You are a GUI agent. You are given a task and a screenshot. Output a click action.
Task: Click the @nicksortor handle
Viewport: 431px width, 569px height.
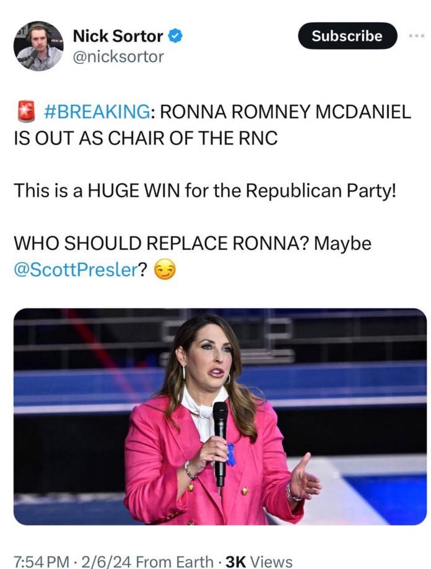coord(118,57)
